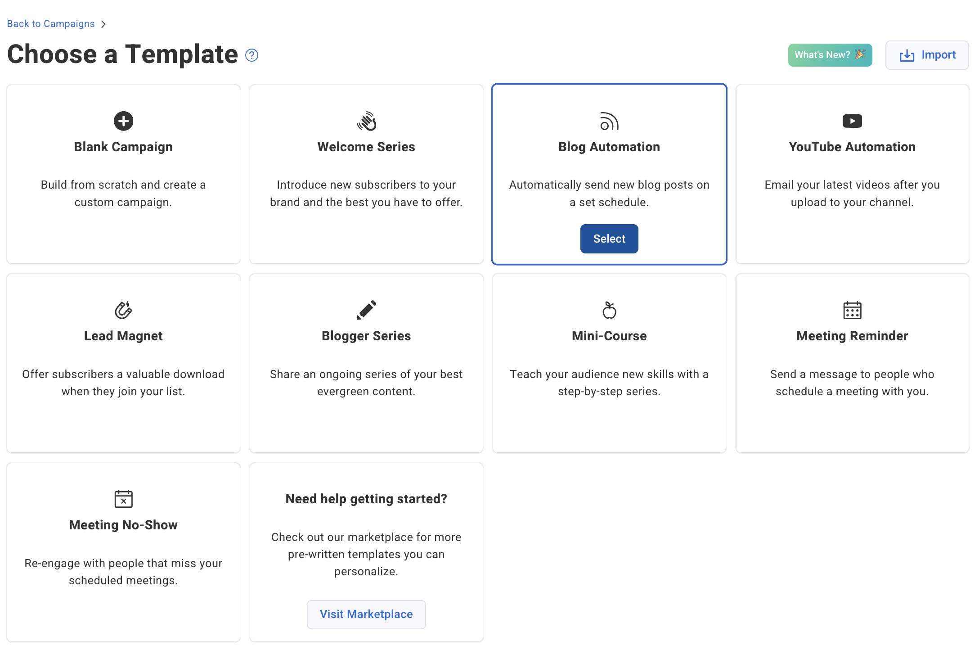Click the Blog Automation RSS feed icon

click(x=609, y=121)
